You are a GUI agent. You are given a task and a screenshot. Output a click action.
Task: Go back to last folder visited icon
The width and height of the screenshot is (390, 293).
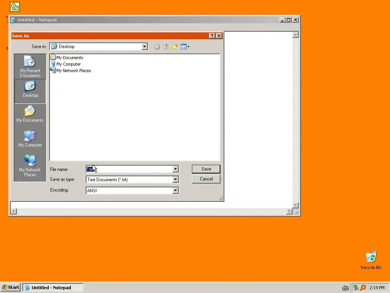157,47
